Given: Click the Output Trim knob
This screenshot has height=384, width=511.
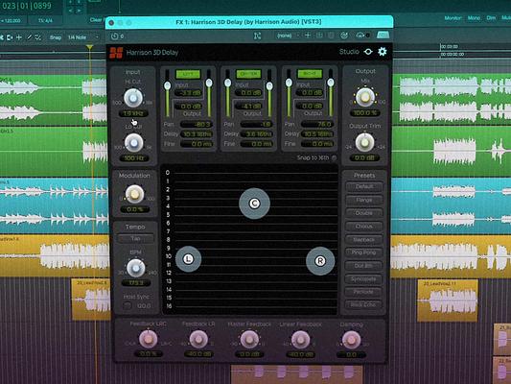Looking at the screenshot, I should click(364, 142).
